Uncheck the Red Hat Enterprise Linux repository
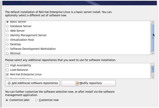This screenshot has height=108, width=159. coord(7,75)
